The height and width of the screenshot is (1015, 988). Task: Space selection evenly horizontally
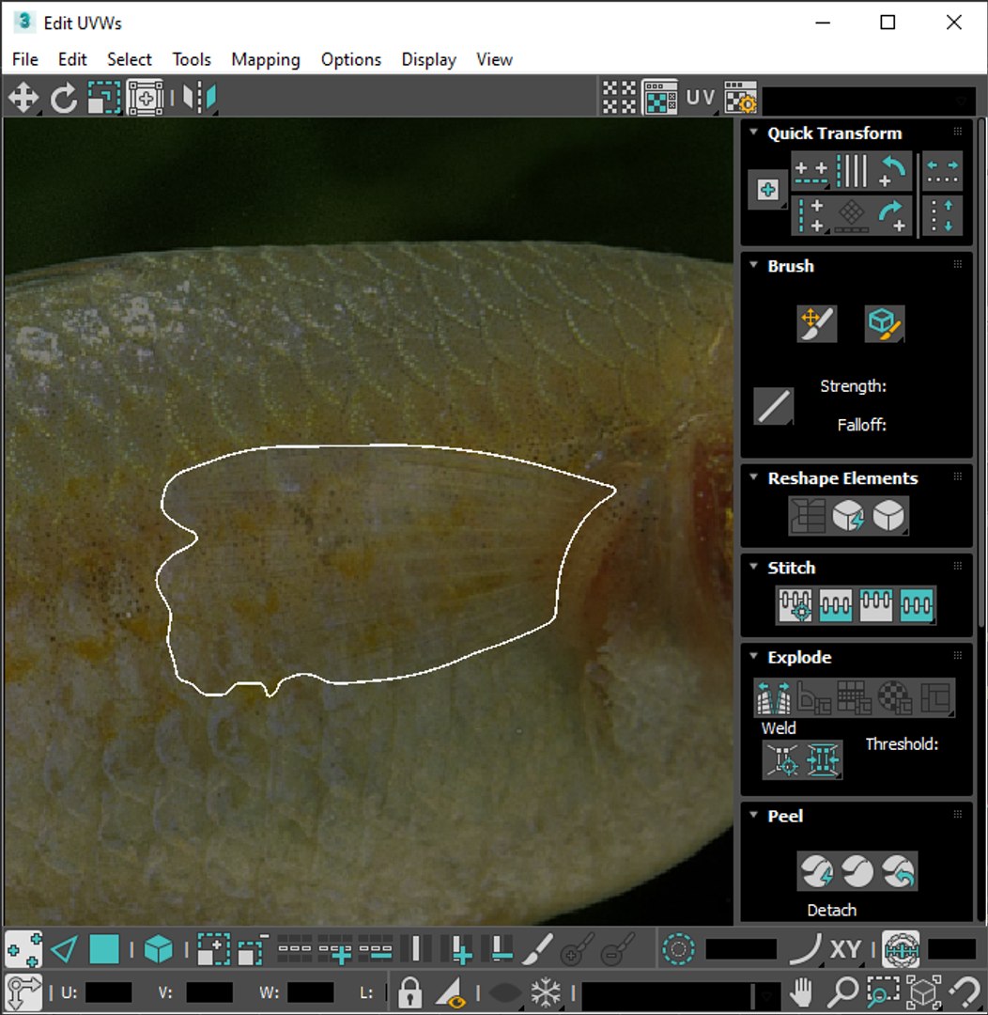[x=942, y=172]
